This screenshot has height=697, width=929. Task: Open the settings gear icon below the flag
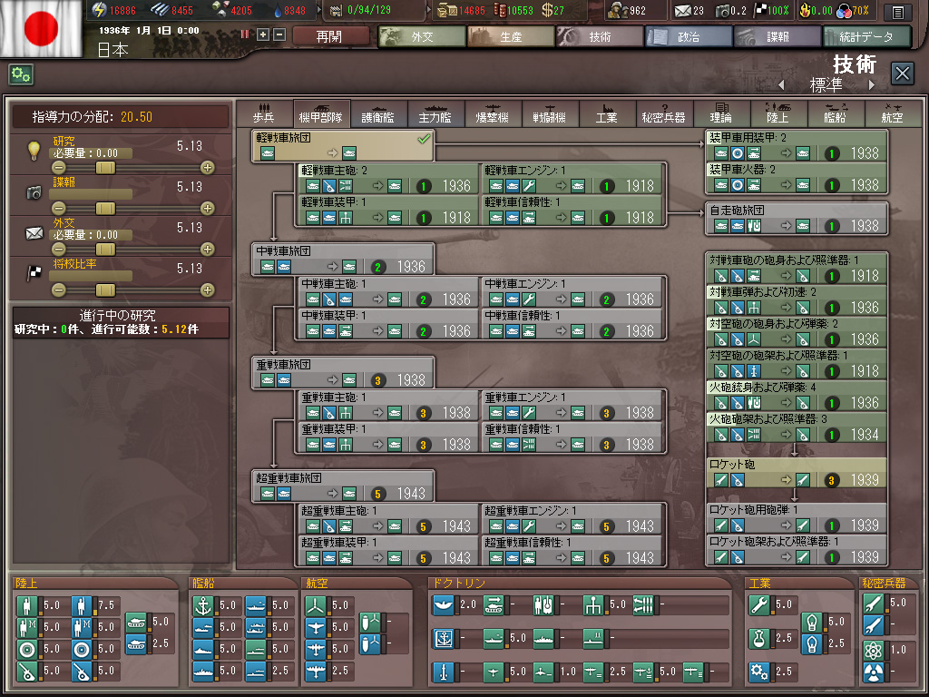(21, 74)
